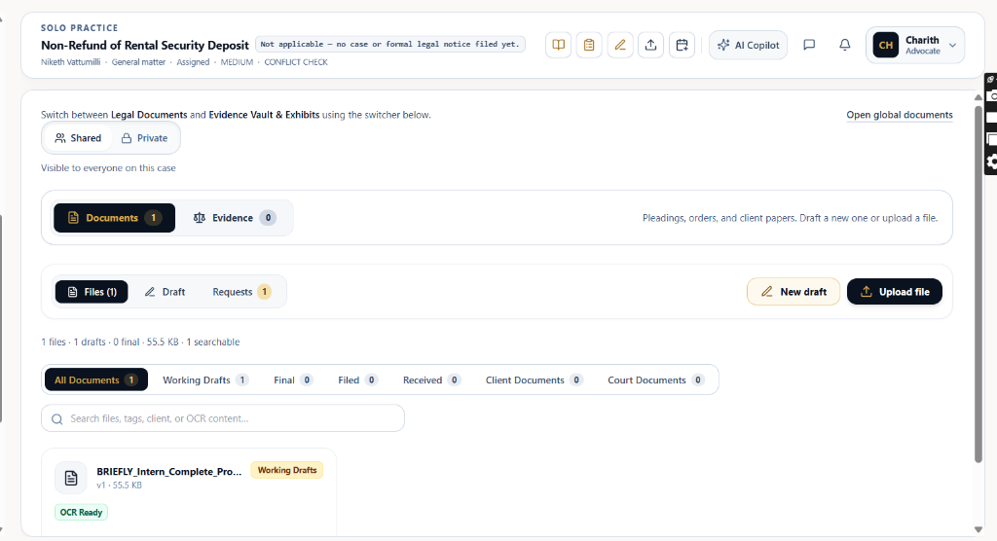Click the upload arrow icon in header
Image resolution: width=997 pixels, height=541 pixels.
tap(650, 45)
